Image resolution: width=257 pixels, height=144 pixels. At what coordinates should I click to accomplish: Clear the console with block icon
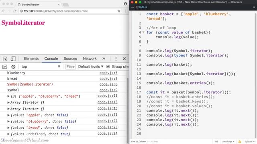13,67
